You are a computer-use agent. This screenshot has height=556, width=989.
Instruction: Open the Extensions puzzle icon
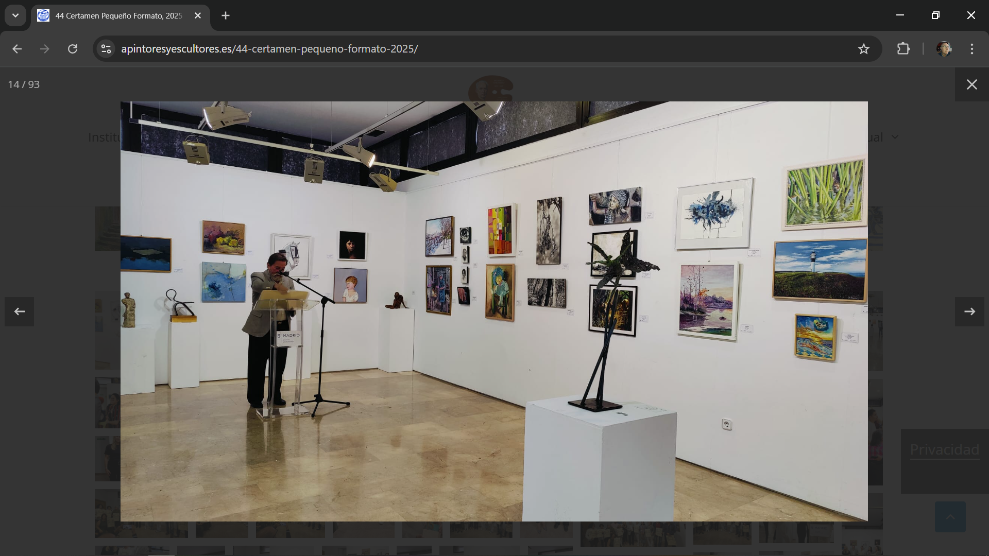pos(903,49)
